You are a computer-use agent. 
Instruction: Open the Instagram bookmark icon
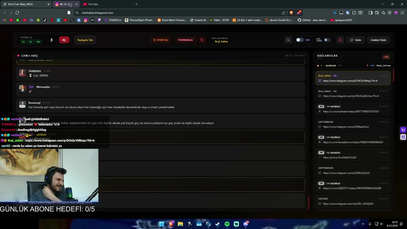pyautogui.click(x=86, y=20)
